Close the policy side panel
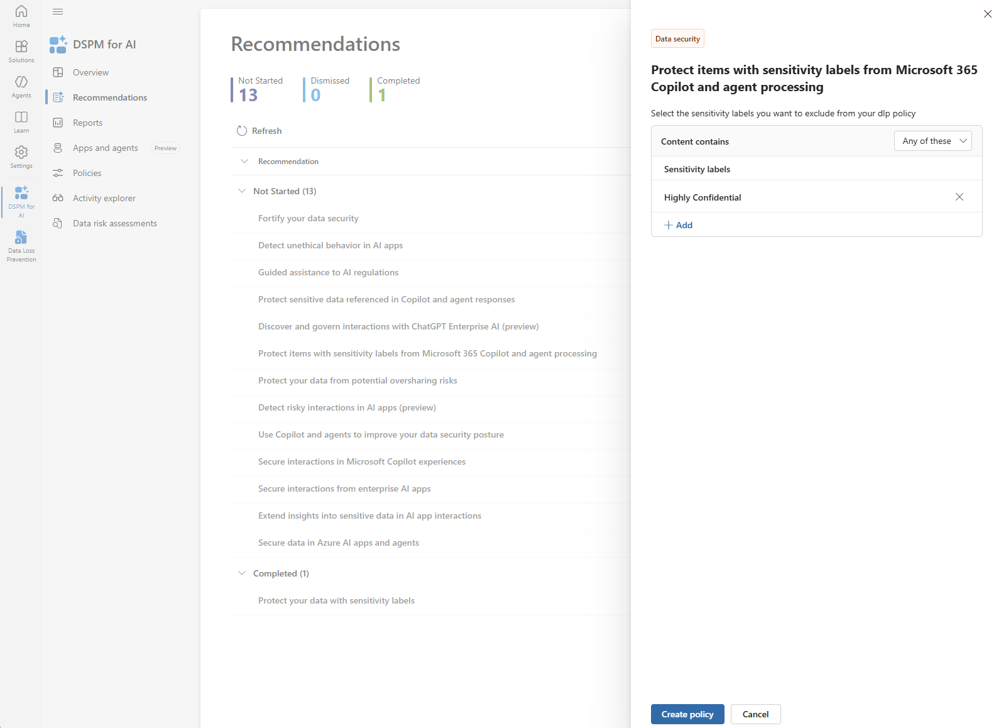The height and width of the screenshot is (728, 1001). pos(988,14)
